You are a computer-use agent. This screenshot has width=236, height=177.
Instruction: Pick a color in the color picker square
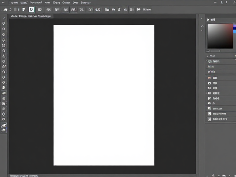[x=220, y=36]
